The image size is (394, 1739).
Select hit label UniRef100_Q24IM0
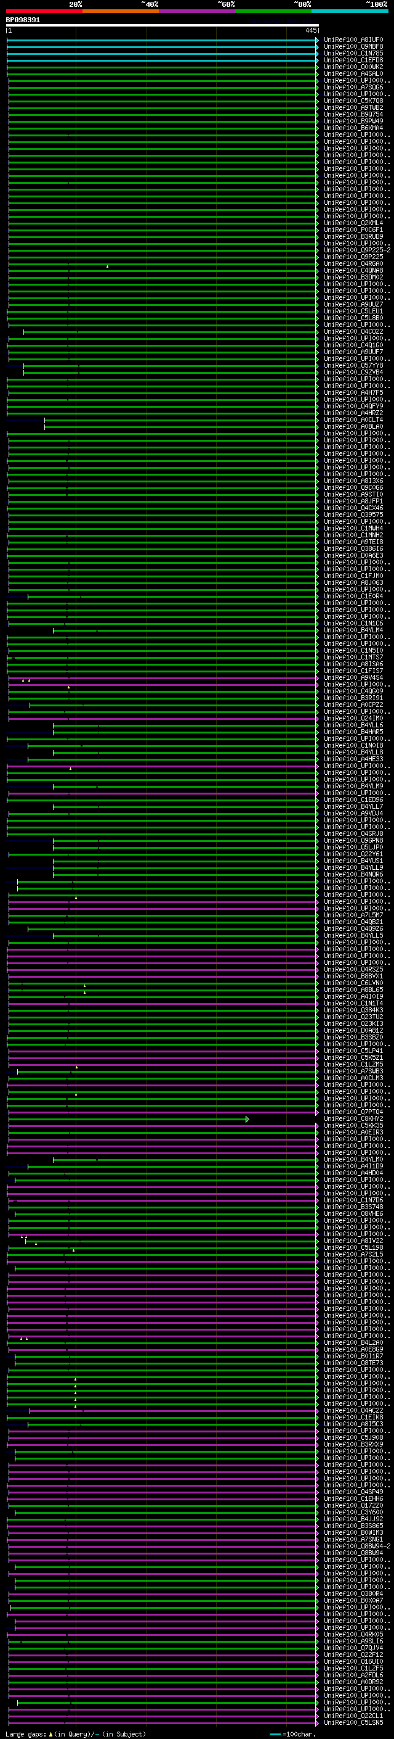click(x=353, y=718)
